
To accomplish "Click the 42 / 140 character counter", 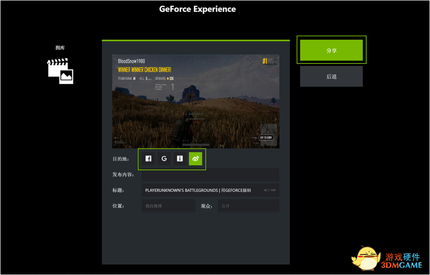I will tap(269, 190).
